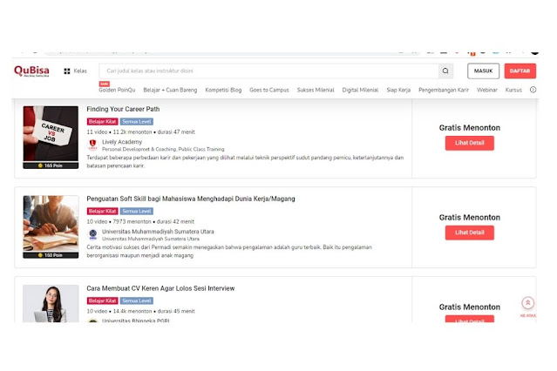Click Gratis Menonton label on Soft Skill course
The width and height of the screenshot is (557, 371).
(470, 217)
